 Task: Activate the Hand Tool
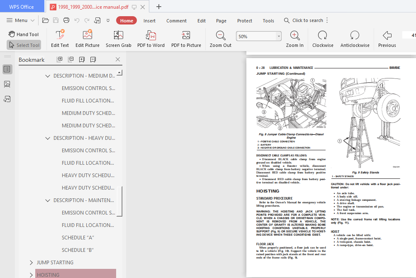23,34
